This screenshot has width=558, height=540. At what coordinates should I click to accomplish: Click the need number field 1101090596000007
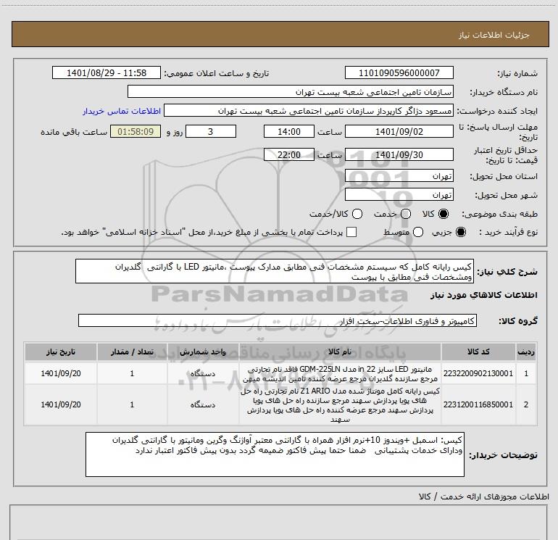pos(399,72)
